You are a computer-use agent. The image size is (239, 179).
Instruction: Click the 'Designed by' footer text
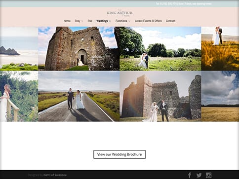[35, 175]
